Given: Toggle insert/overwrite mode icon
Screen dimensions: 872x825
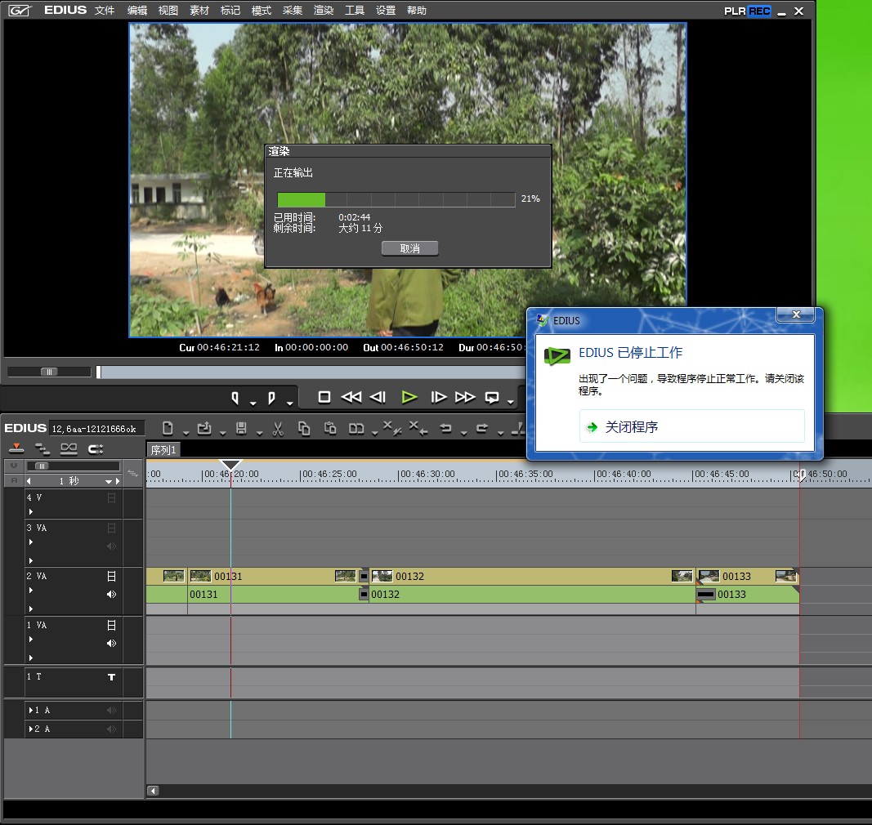Looking at the screenshot, I should [16, 448].
